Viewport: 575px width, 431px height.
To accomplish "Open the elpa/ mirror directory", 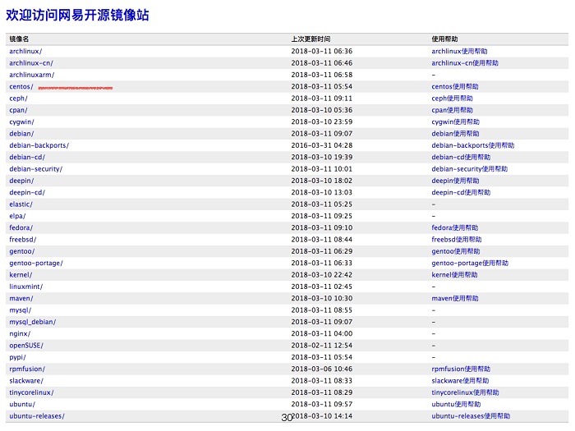I will pos(17,216).
